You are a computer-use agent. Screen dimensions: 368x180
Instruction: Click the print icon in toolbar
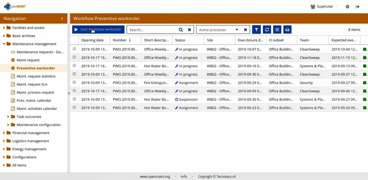coord(287,30)
